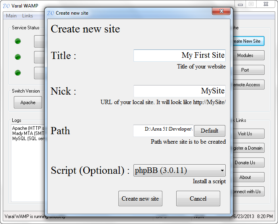Expand the Script (Optional) dropdown
This screenshot has height=224, width=278.
pos(222,171)
